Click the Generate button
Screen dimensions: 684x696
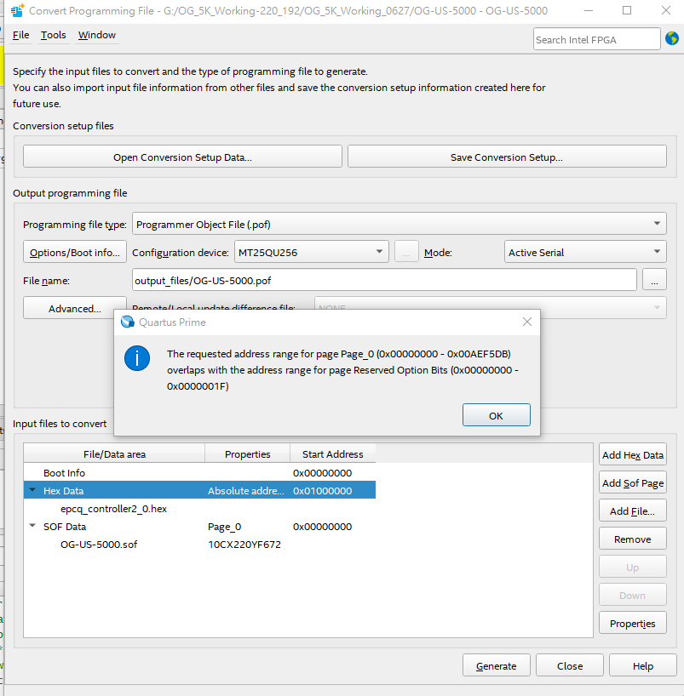496,665
